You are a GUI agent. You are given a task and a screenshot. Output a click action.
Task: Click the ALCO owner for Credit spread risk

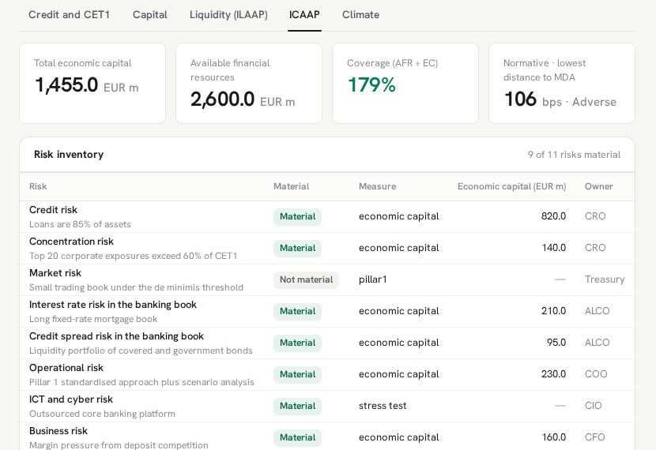tap(597, 343)
